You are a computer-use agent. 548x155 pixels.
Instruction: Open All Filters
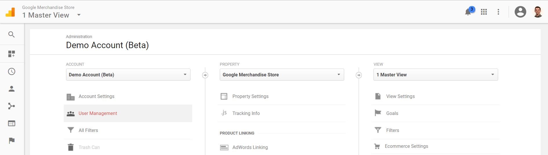point(88,131)
